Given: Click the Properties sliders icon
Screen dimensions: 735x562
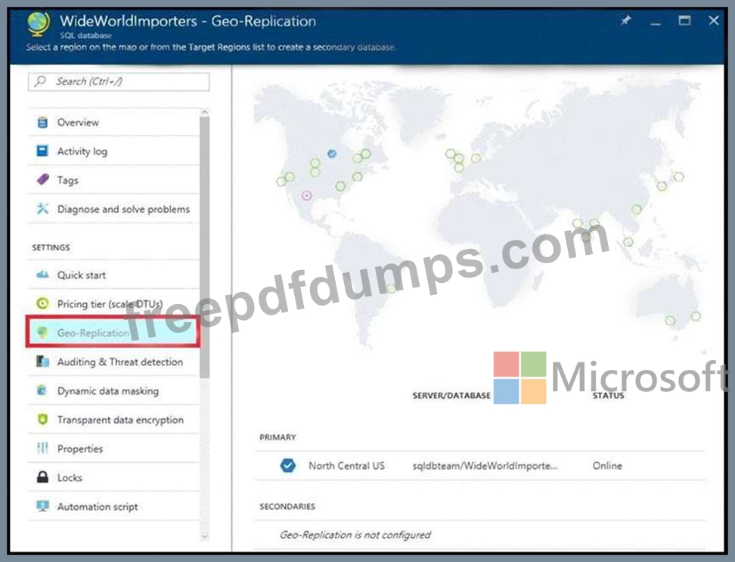Looking at the screenshot, I should point(42,448).
